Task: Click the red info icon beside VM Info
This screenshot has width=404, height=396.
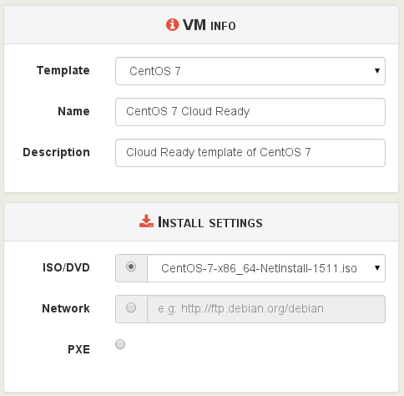Action: pos(172,25)
